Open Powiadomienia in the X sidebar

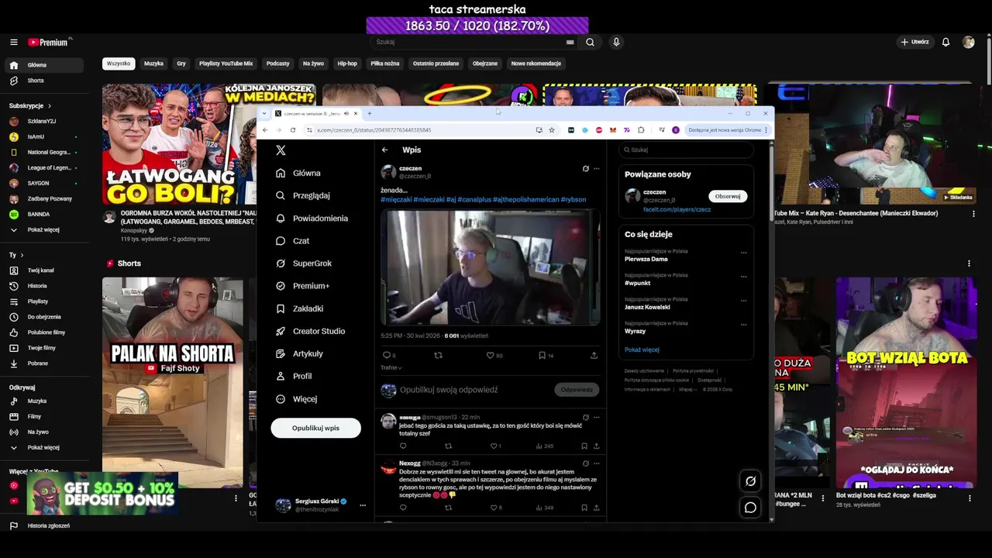pyautogui.click(x=312, y=219)
